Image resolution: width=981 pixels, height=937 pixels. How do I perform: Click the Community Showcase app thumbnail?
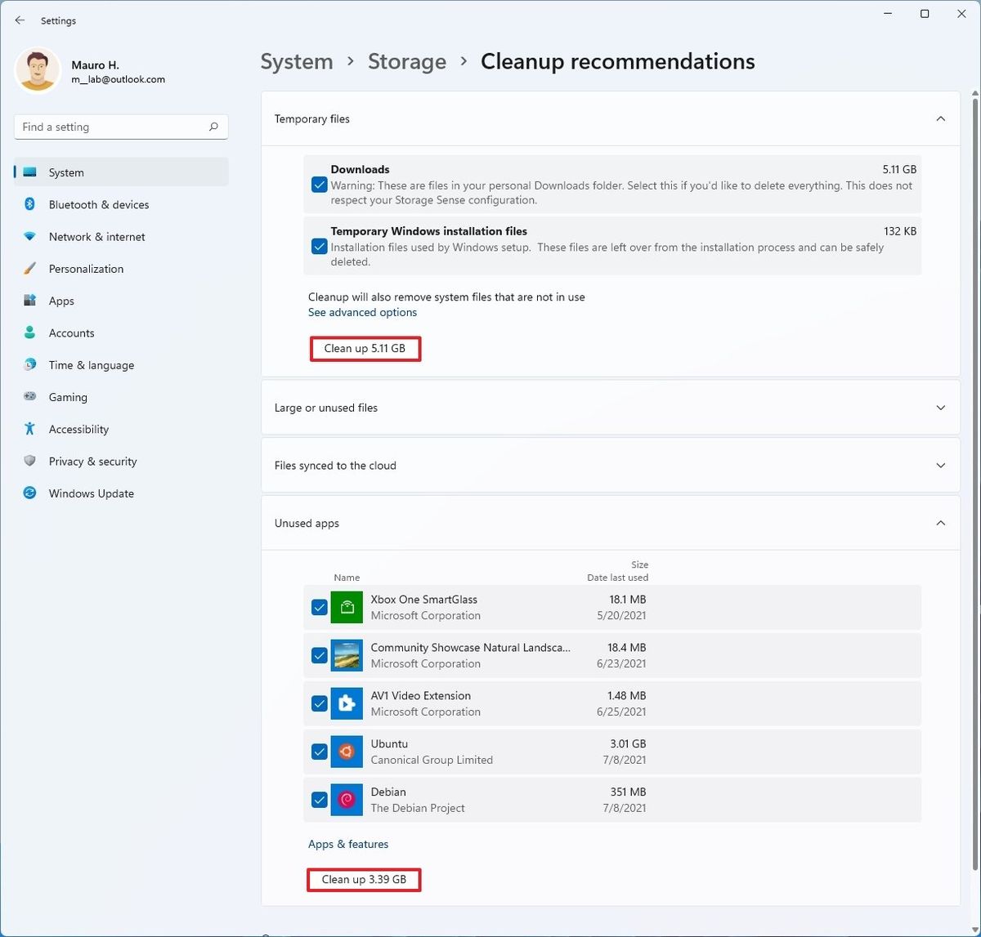coord(347,655)
